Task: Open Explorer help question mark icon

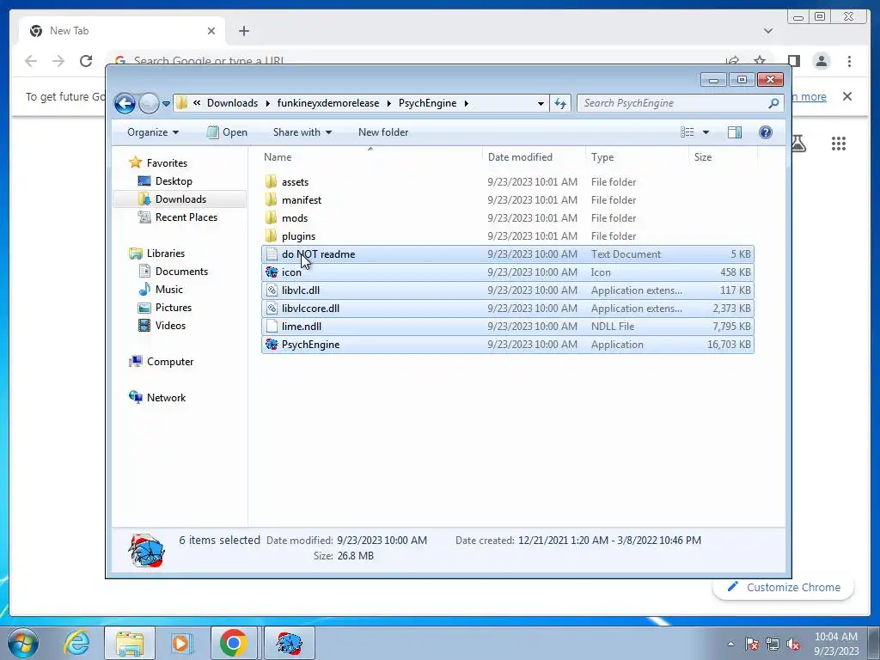Action: 765,132
